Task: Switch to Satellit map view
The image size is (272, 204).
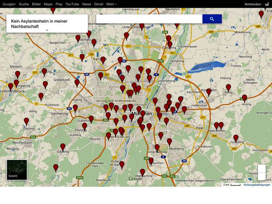Action: point(17,170)
